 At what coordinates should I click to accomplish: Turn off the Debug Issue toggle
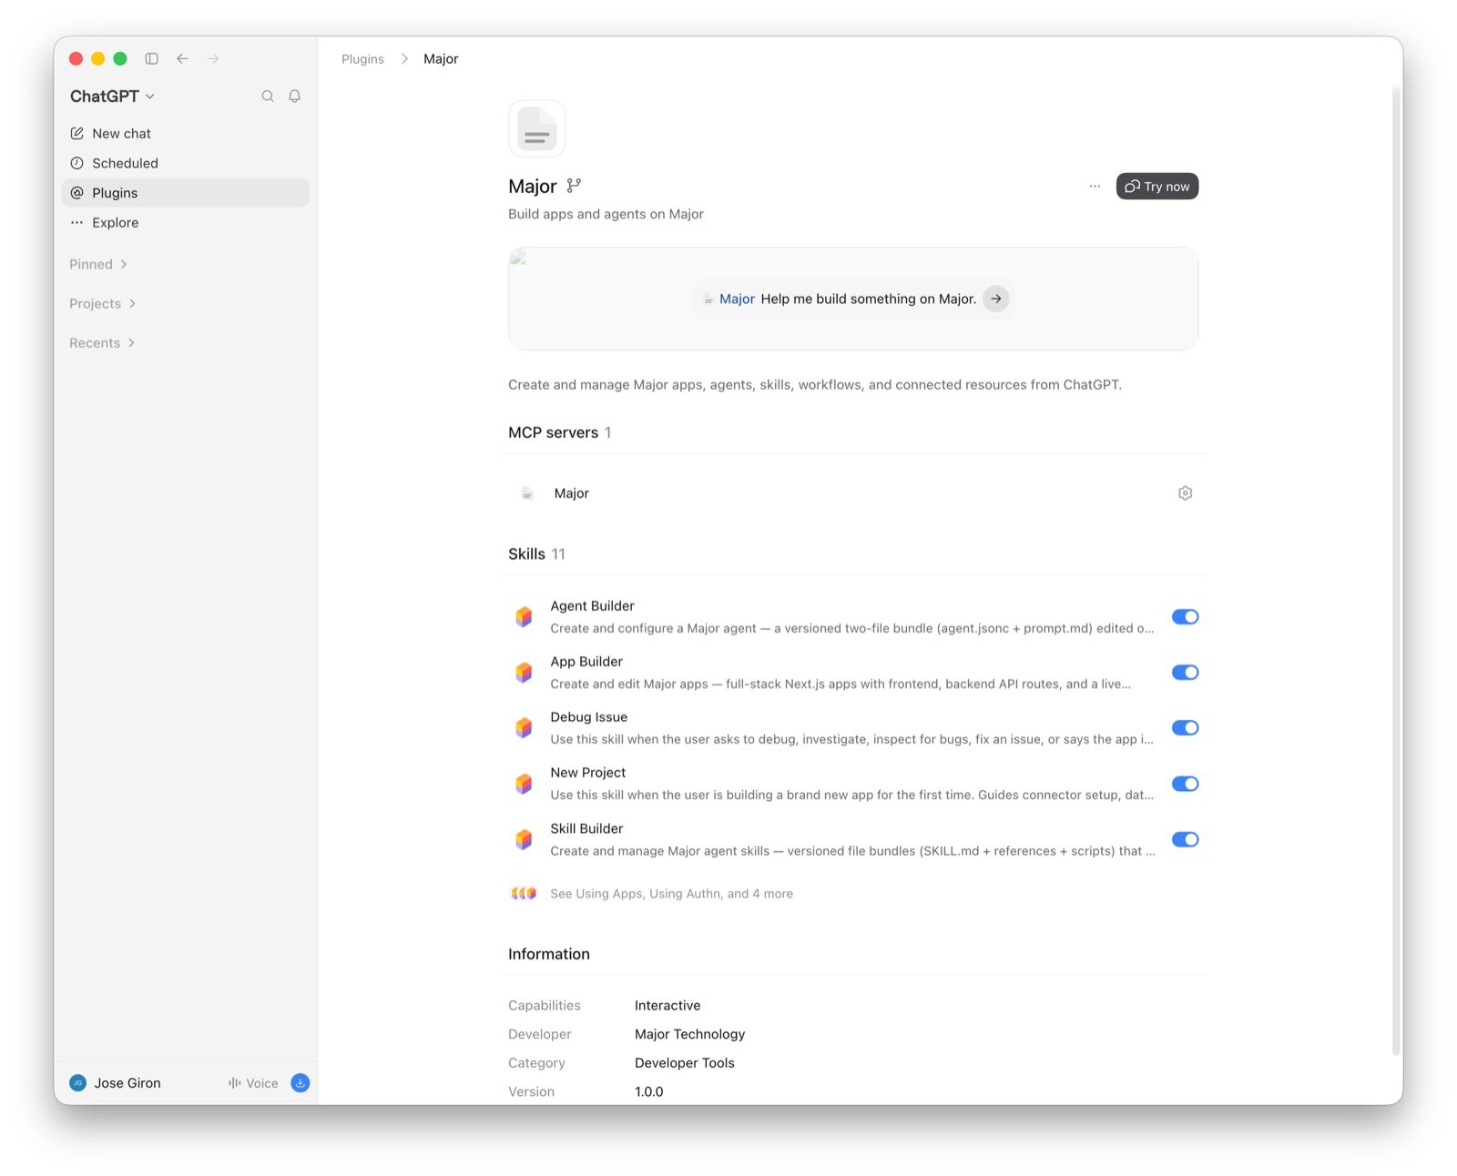tap(1185, 727)
